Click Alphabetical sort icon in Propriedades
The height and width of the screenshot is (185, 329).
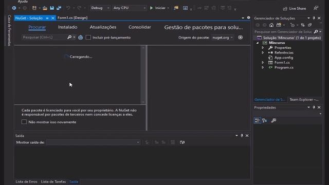coord(264,120)
